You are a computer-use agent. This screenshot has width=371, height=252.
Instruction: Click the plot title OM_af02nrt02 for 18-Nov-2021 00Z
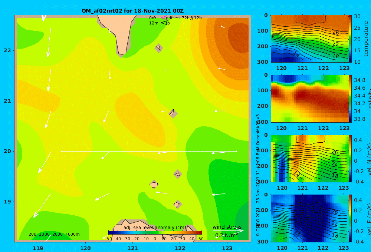click(x=132, y=11)
